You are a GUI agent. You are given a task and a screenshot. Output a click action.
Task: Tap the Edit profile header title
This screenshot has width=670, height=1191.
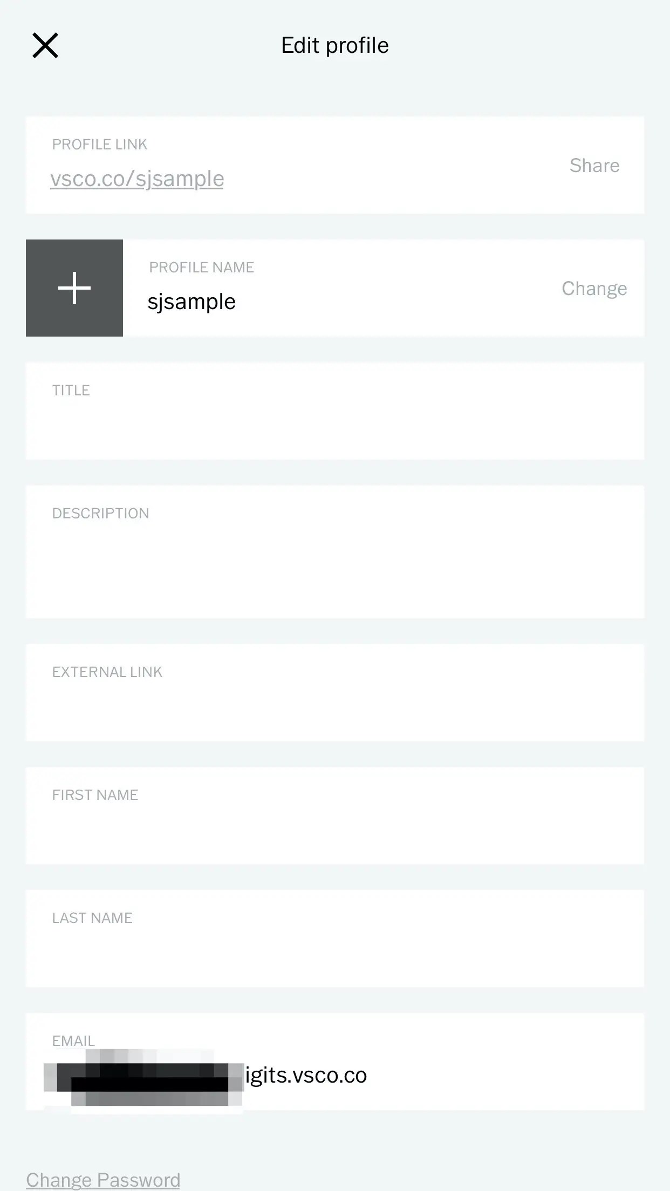tap(335, 45)
